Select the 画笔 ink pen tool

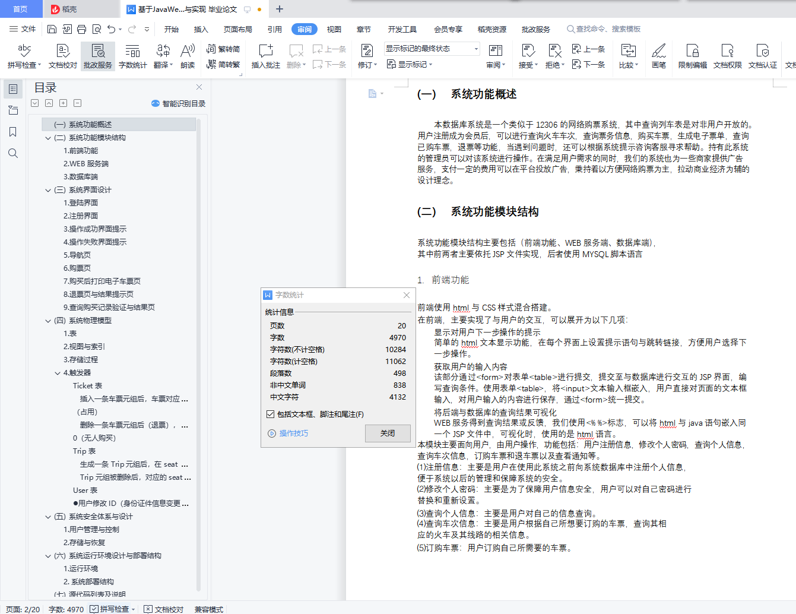pos(659,56)
